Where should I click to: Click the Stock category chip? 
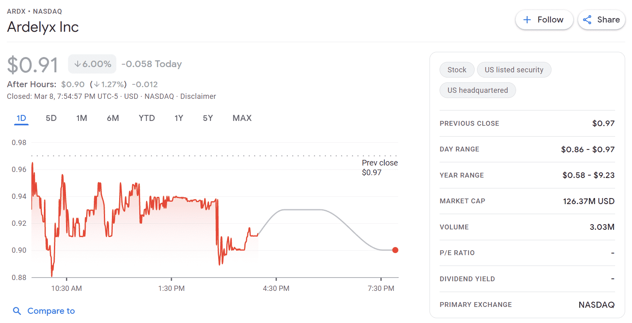pos(457,70)
